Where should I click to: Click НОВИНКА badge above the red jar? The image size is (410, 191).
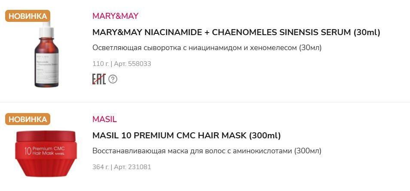(x=28, y=119)
